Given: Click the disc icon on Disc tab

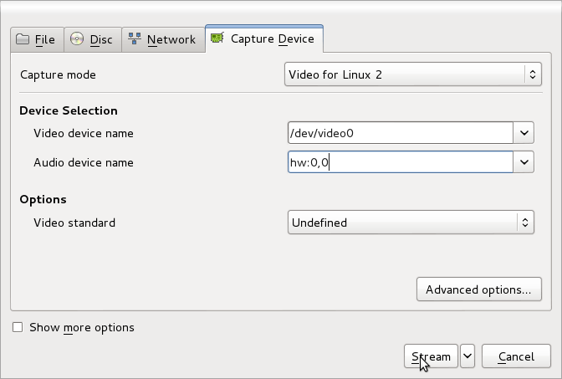Looking at the screenshot, I should coord(77,38).
